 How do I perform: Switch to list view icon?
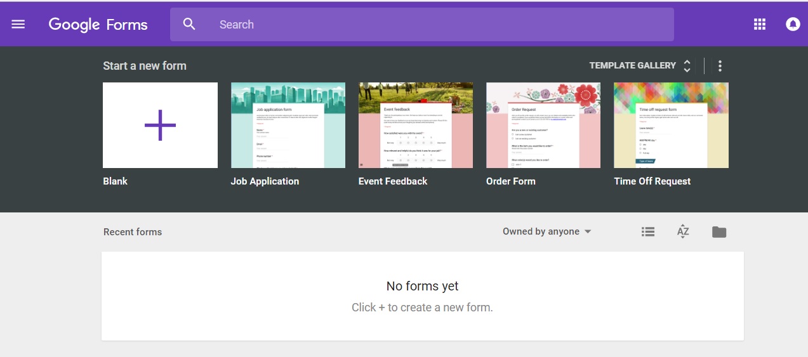pos(648,231)
